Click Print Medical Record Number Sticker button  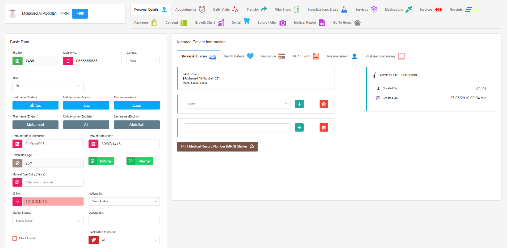click(217, 146)
